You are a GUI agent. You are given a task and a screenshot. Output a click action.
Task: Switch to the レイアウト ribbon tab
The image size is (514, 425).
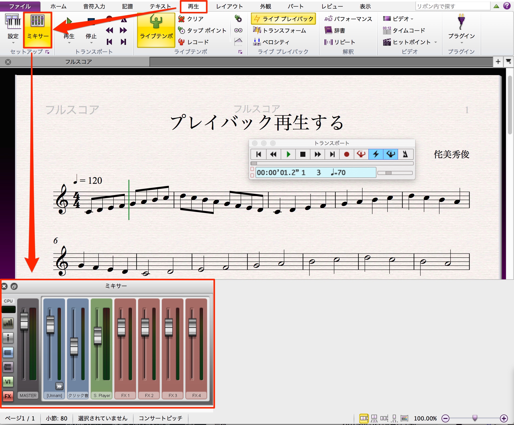[x=229, y=6]
